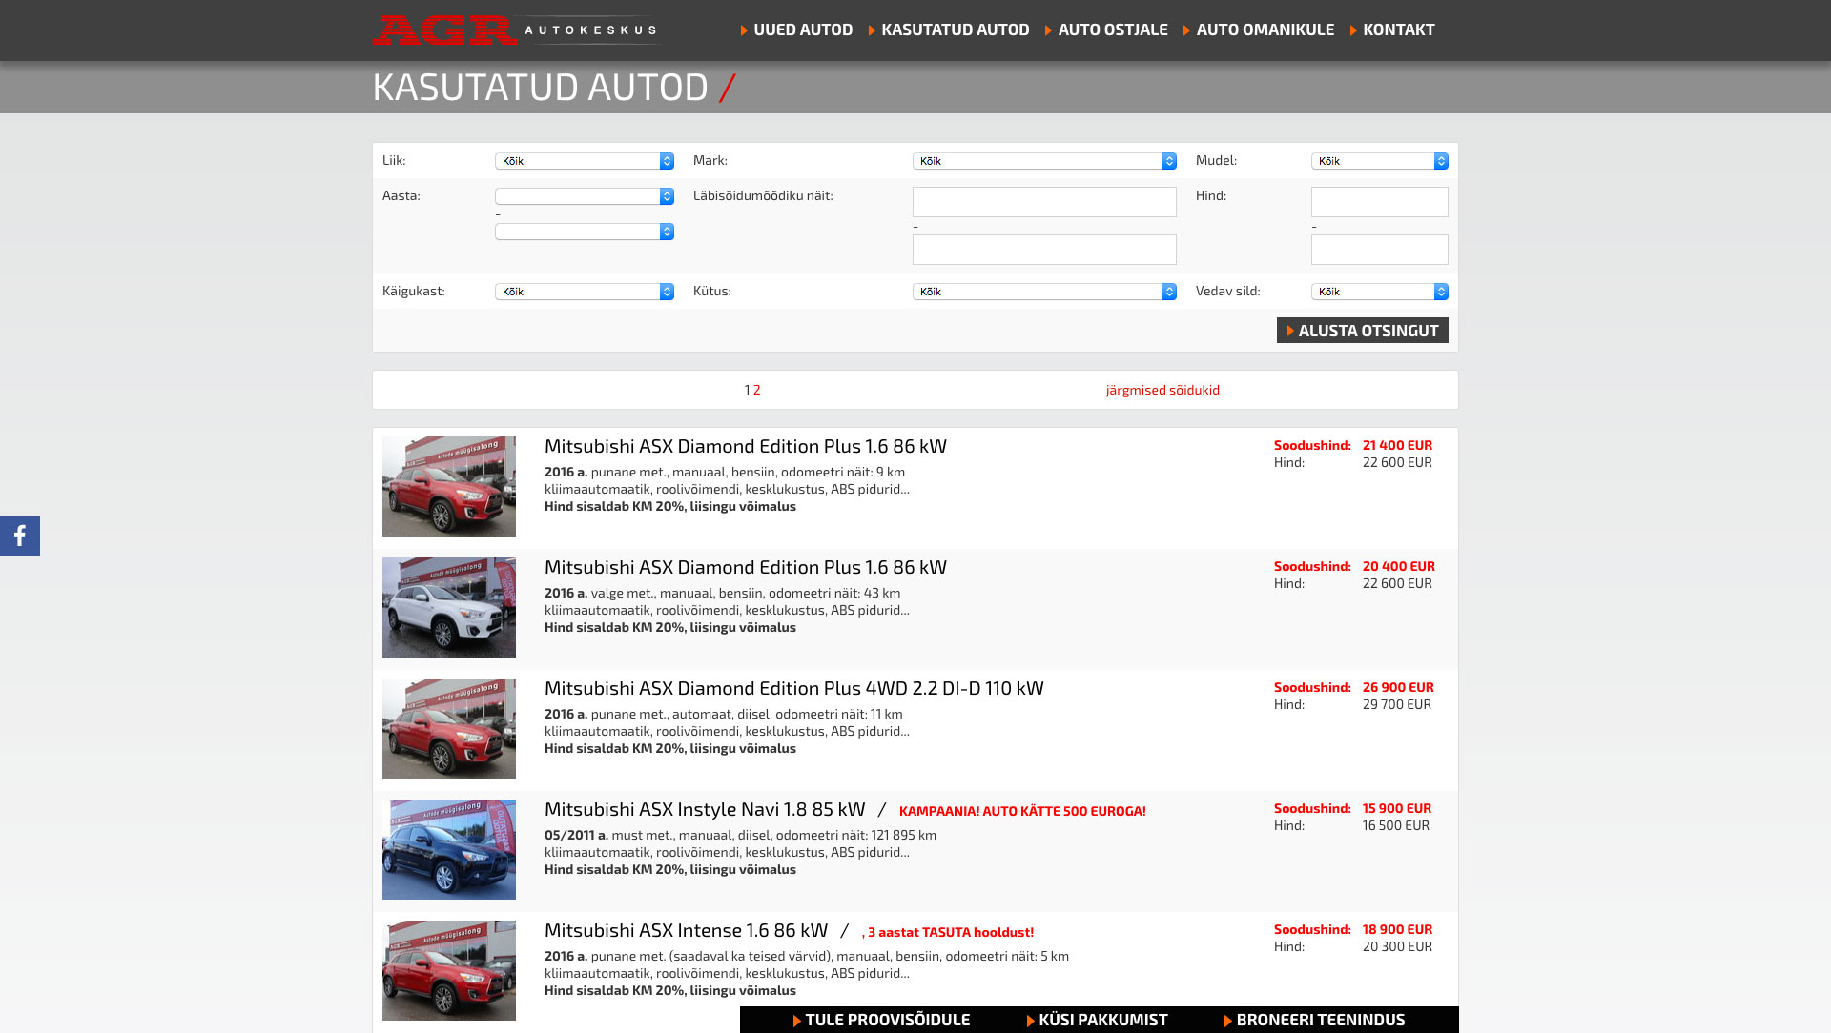Click the 3 aastat TASUTA hooldust! text
Viewport: 1831px width, 1033px height.
950,932
